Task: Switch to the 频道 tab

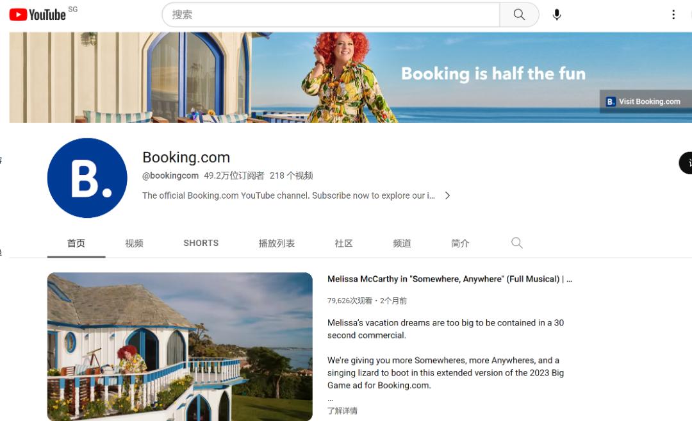Action: (x=402, y=243)
